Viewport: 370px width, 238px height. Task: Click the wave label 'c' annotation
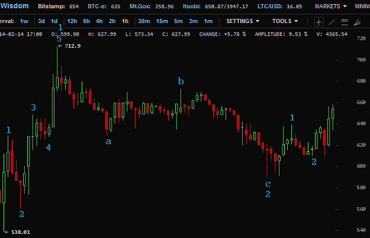[268, 184]
